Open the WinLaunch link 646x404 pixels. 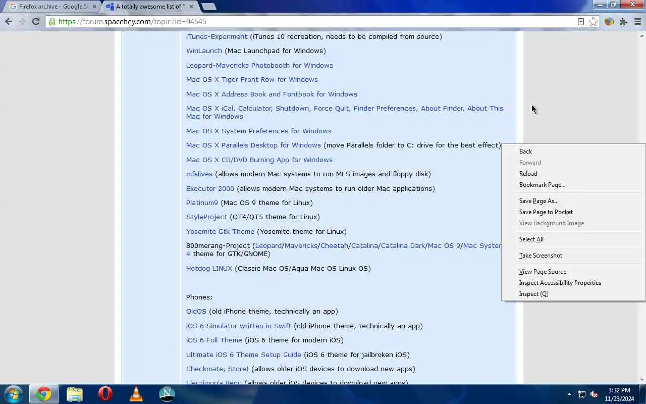(204, 50)
